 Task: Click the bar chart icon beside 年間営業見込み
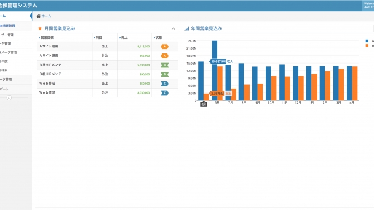pyautogui.click(x=186, y=28)
